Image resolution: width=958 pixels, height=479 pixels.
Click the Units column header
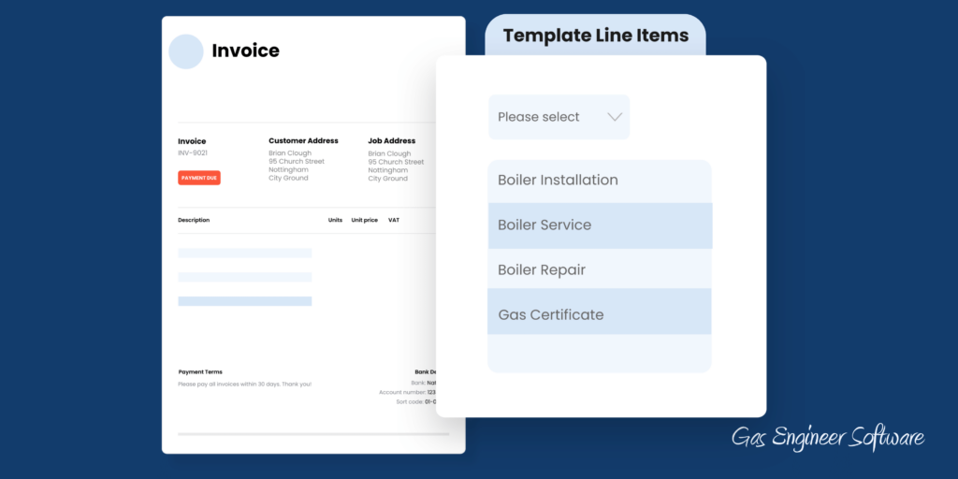click(x=335, y=220)
